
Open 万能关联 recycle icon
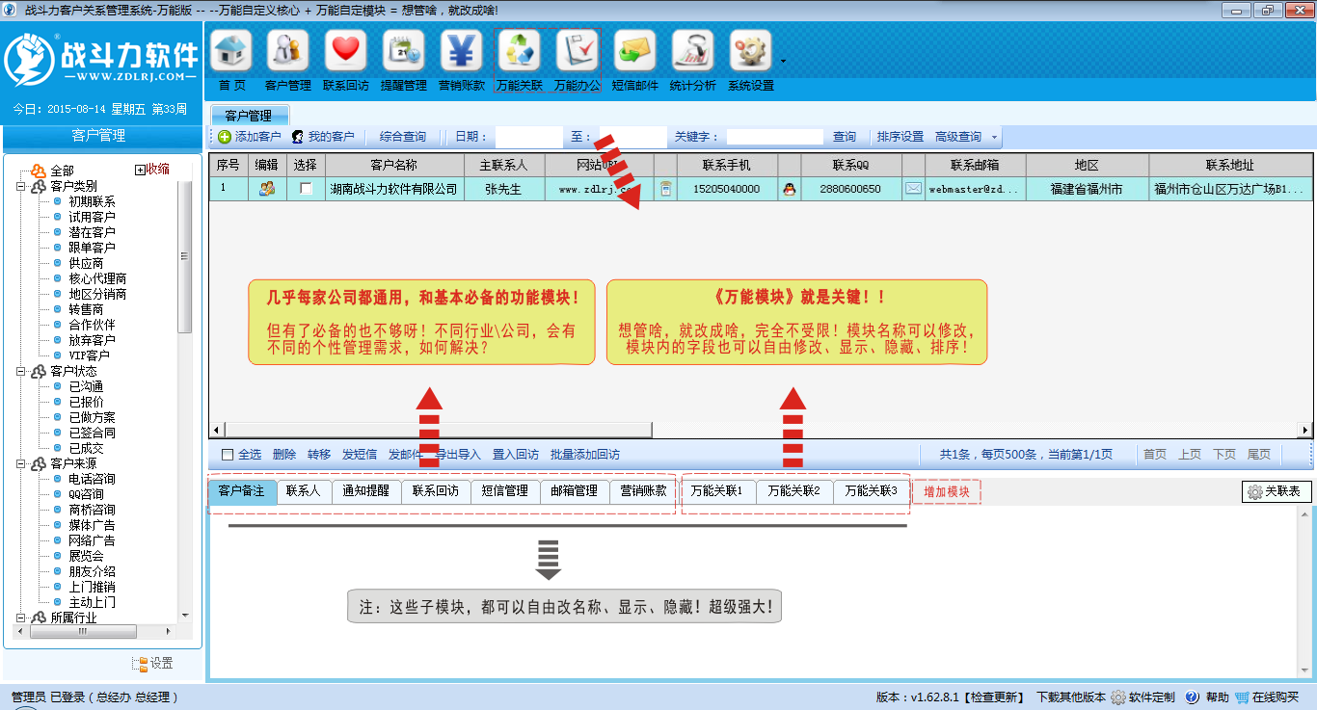pyautogui.click(x=520, y=51)
